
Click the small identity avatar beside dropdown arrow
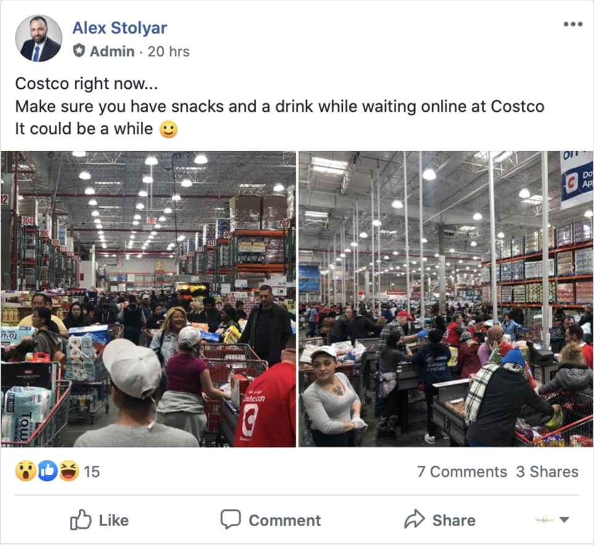click(545, 519)
